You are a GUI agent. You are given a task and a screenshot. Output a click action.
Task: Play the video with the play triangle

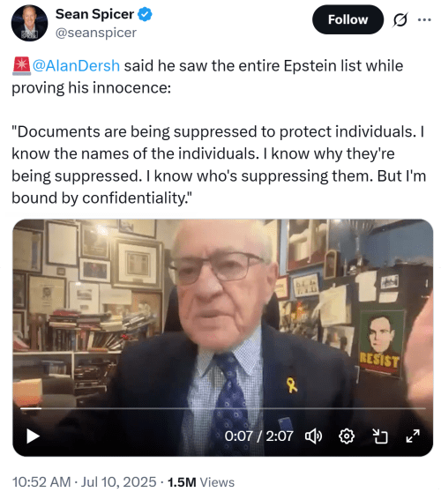click(x=33, y=436)
